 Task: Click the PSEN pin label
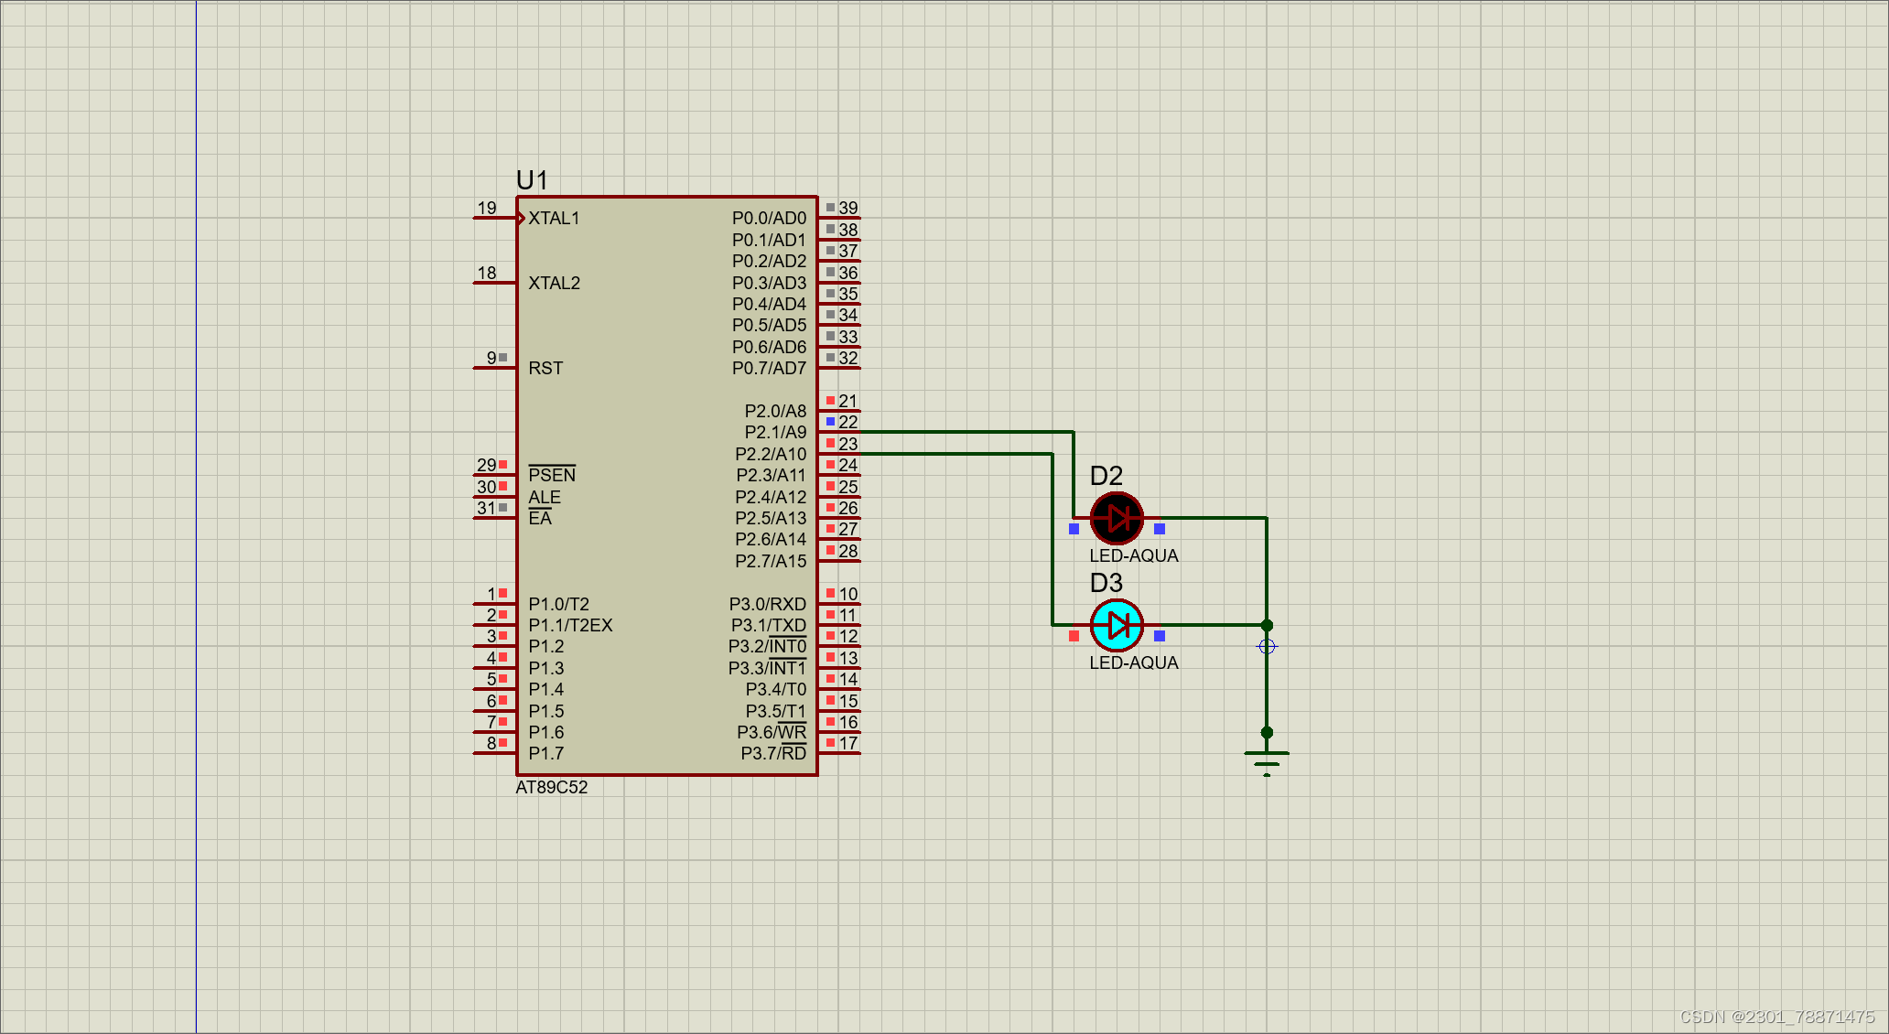click(552, 475)
